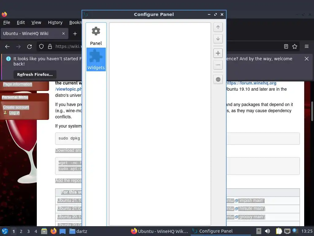
Task: Switch to virtual desktop 3
Action: pos(29,231)
